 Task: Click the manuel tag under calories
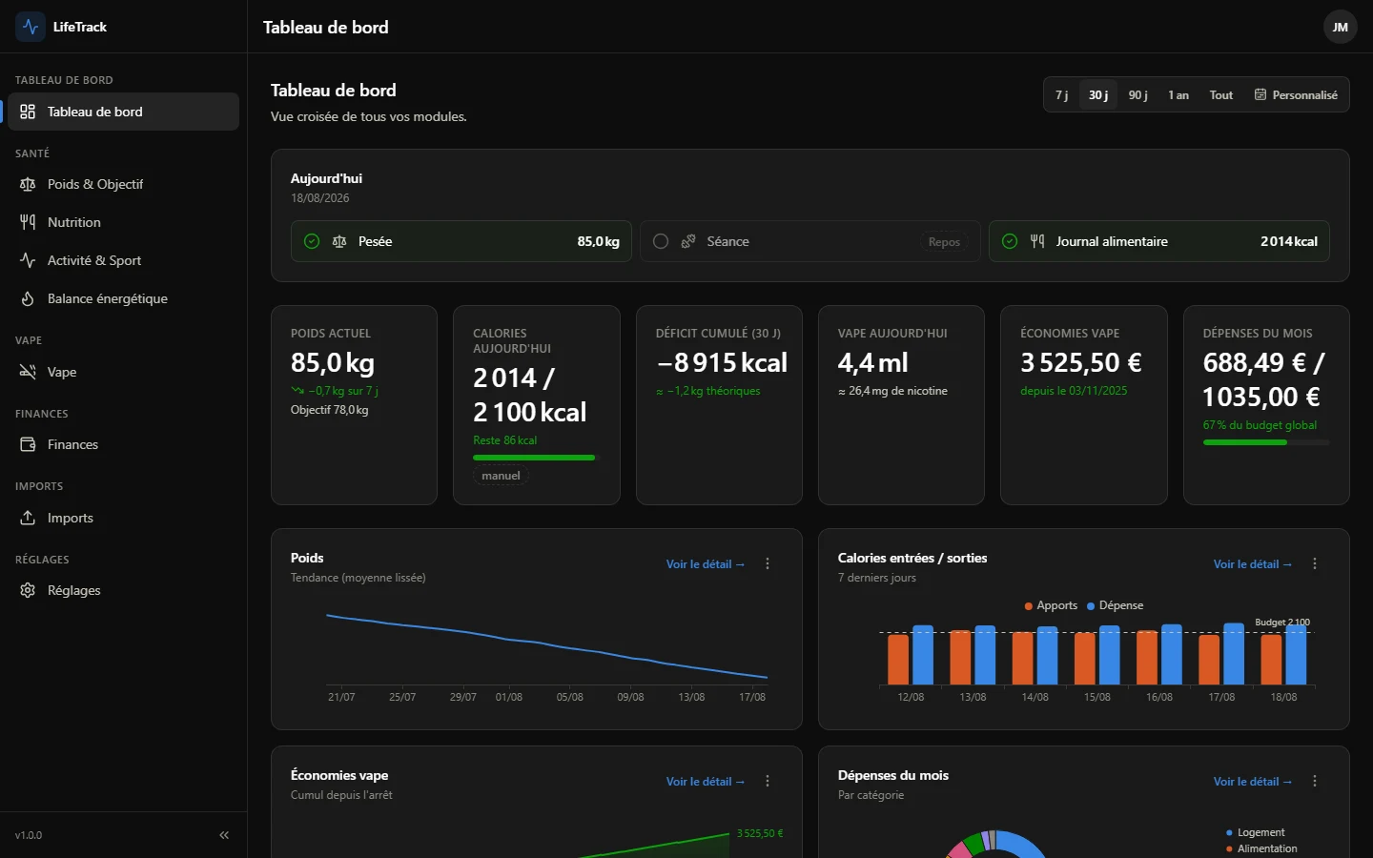pos(501,476)
